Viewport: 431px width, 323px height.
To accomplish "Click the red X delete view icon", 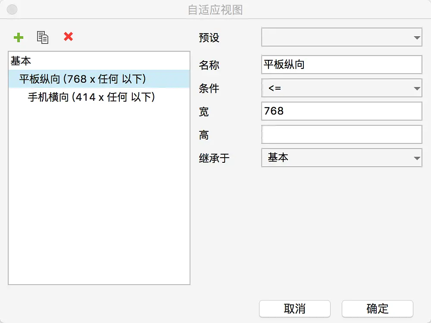I will (68, 37).
